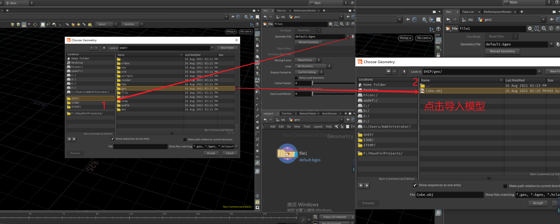Screen dimensions: 560x224
Task: Click info icon in enlarged file1 parameters
Action: point(551,29)
